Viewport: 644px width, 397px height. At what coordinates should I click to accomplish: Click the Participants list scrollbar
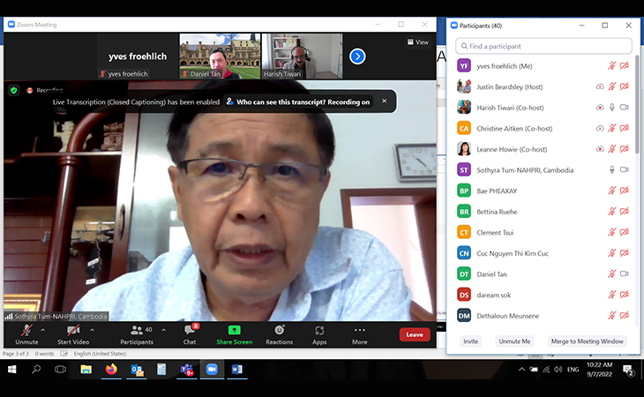coord(638,105)
